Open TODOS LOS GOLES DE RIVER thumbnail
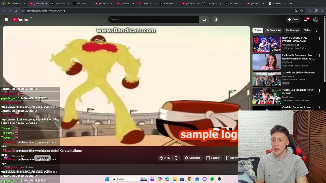 267,96
